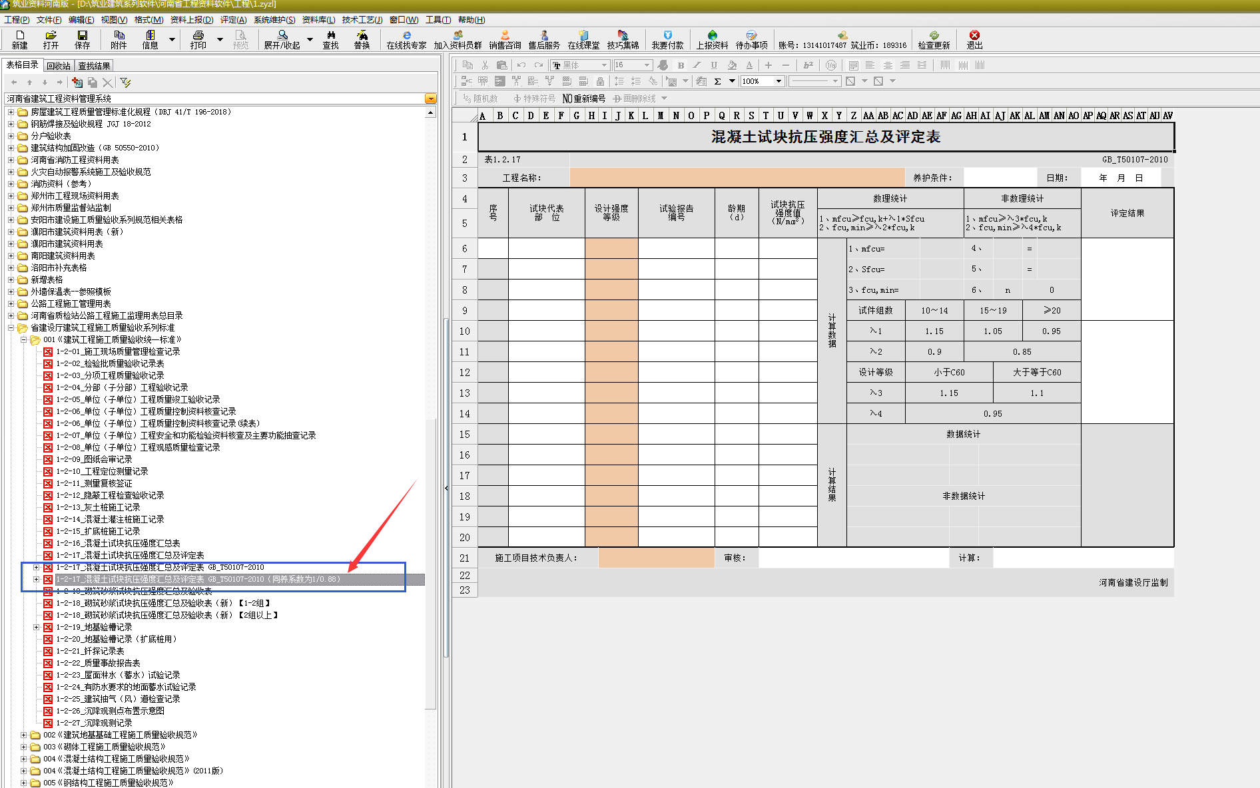1260x788 pixels.
Task: Click the red 退出 exit icon
Action: tap(974, 40)
